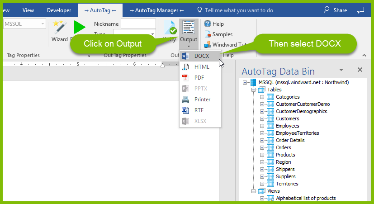Viewport: 374px width, 204px height.
Task: Expand the Order Details node
Action: click(262, 141)
